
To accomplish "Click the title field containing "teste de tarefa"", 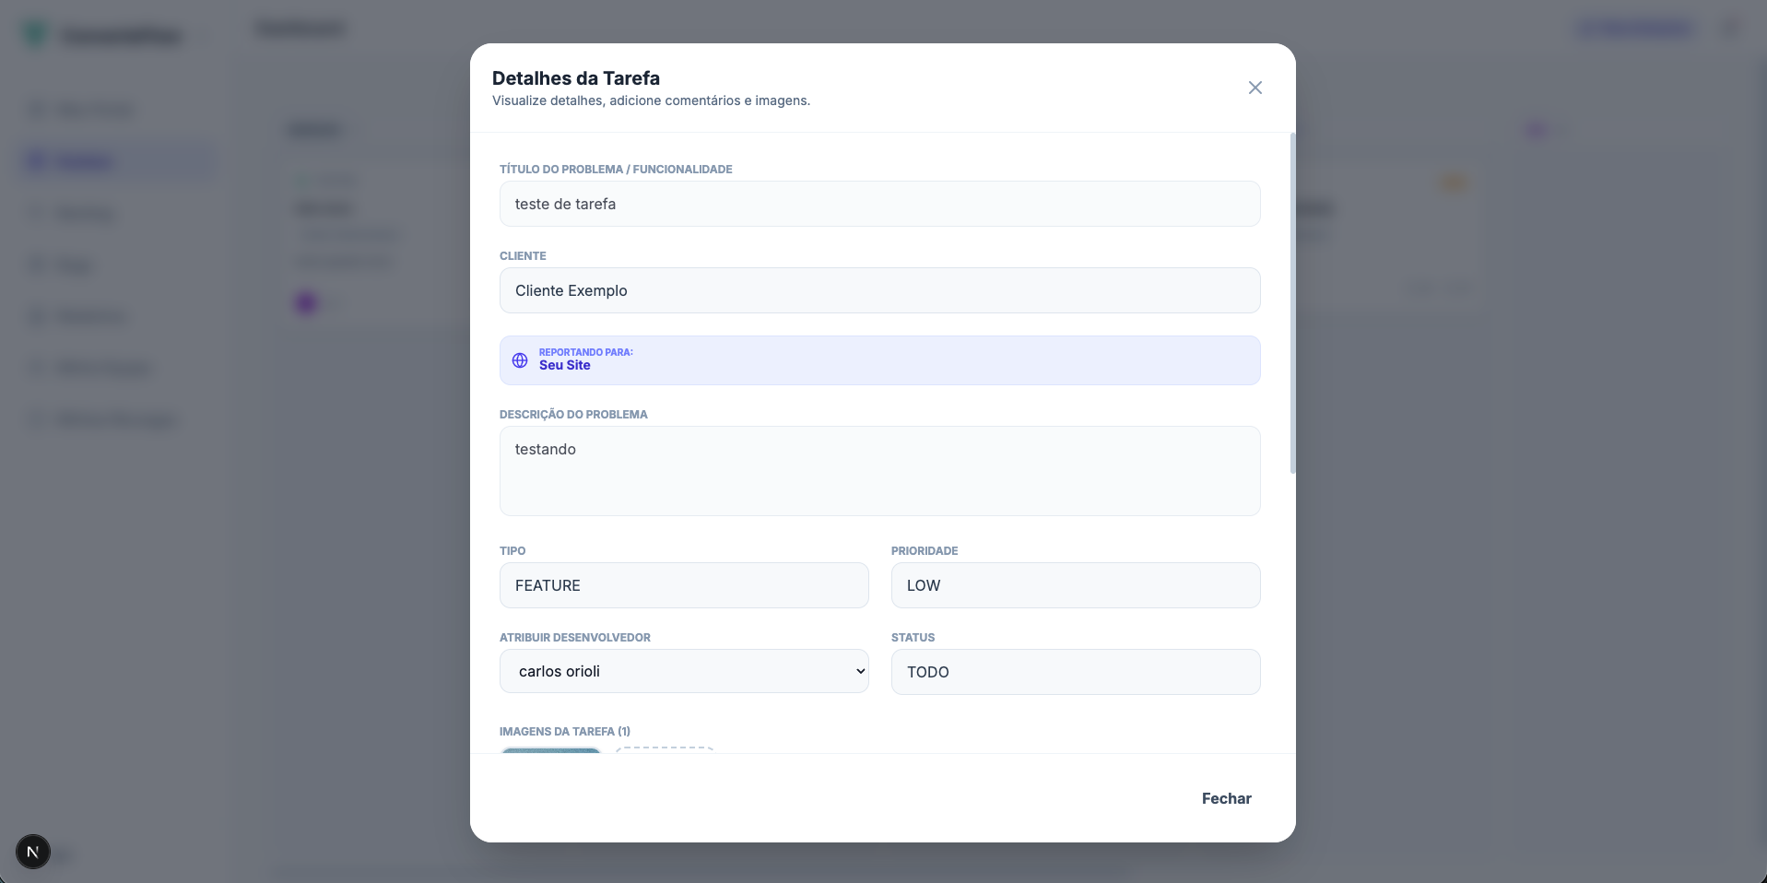I will click(879, 204).
